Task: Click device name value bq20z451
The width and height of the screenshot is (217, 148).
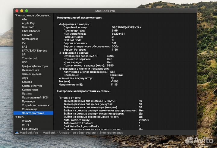Action: [x=118, y=34]
